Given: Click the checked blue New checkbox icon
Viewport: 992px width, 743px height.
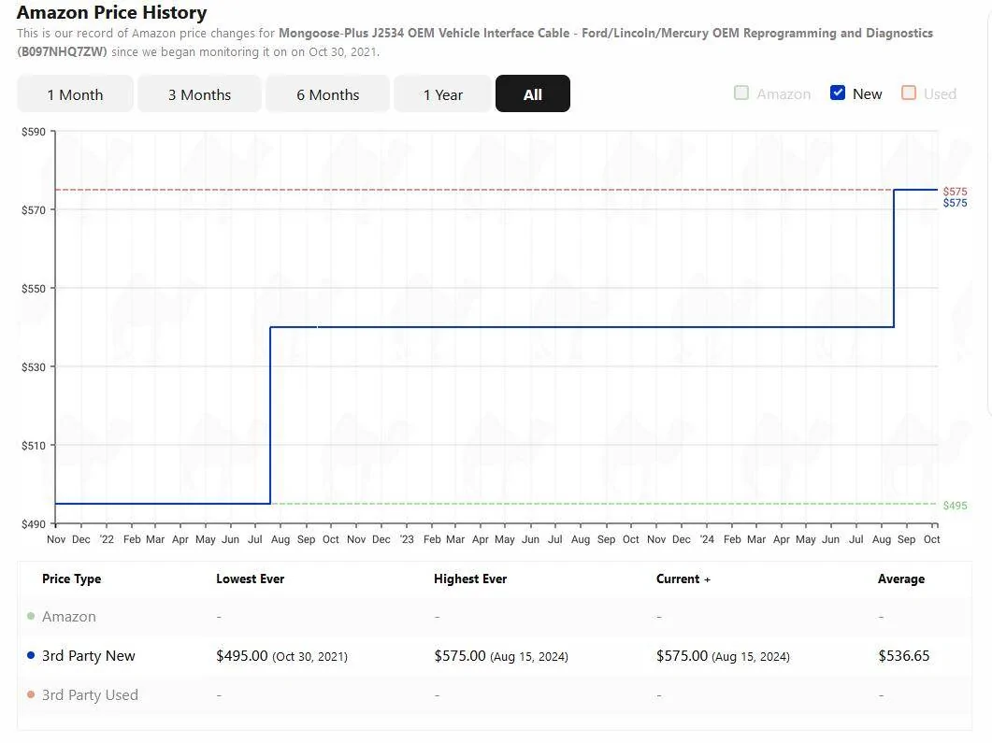Looking at the screenshot, I should (x=837, y=93).
